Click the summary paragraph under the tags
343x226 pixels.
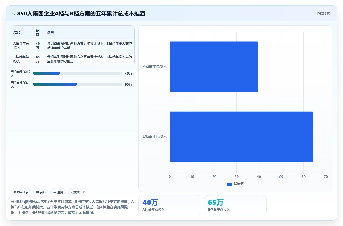(x=72, y=207)
